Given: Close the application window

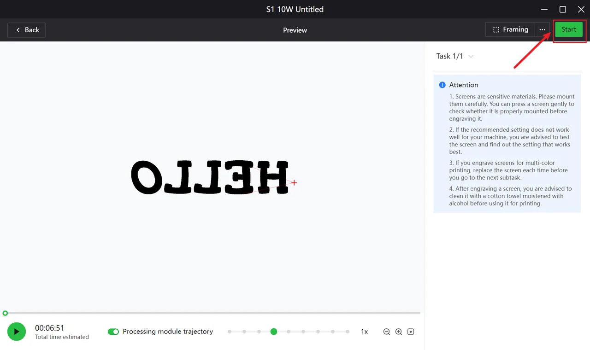Looking at the screenshot, I should click(581, 9).
